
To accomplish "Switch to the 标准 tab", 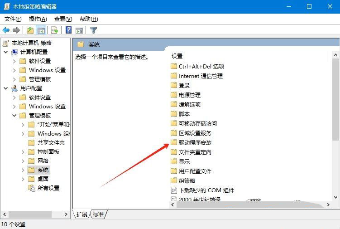I will pyautogui.click(x=98, y=214).
